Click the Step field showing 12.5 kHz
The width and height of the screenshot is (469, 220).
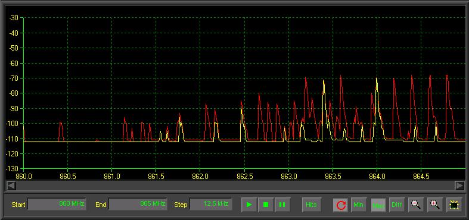(211, 204)
